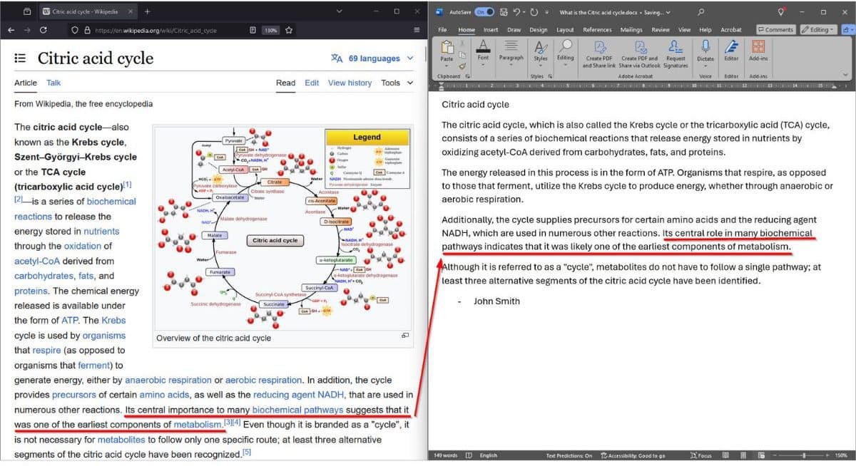Start Dictate with the microphone icon
Screen dimensions: 856x466
[705, 46]
